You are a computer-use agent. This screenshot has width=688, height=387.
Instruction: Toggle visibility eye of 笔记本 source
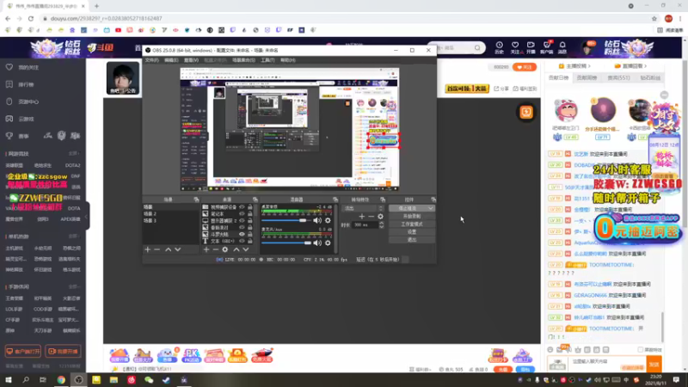click(242, 213)
